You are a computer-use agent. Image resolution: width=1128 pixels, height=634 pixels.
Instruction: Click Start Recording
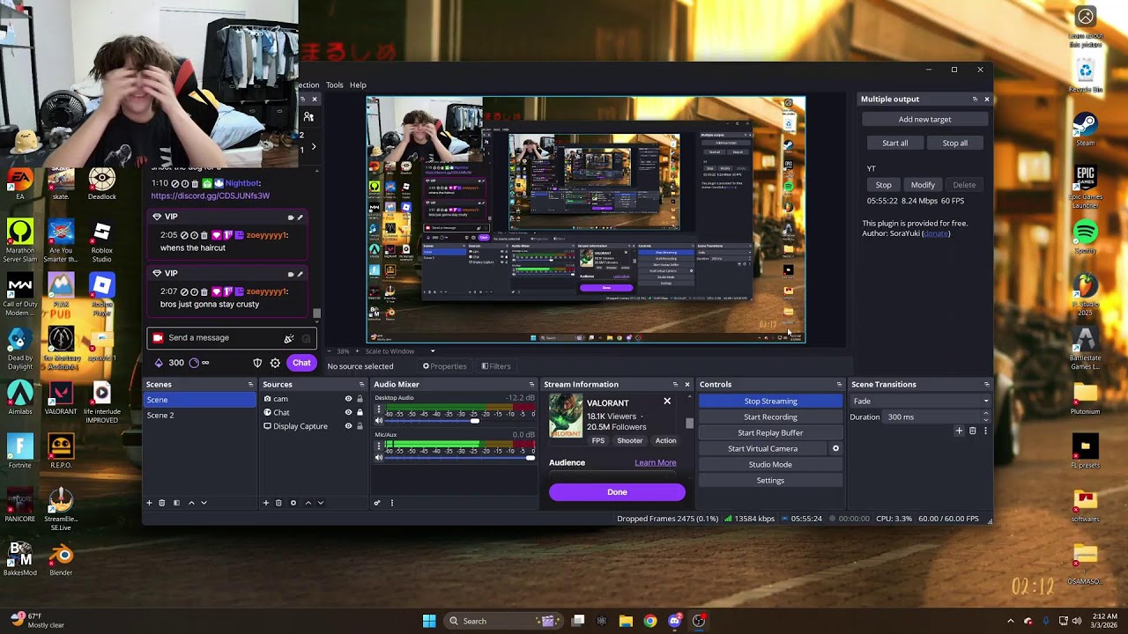click(770, 417)
